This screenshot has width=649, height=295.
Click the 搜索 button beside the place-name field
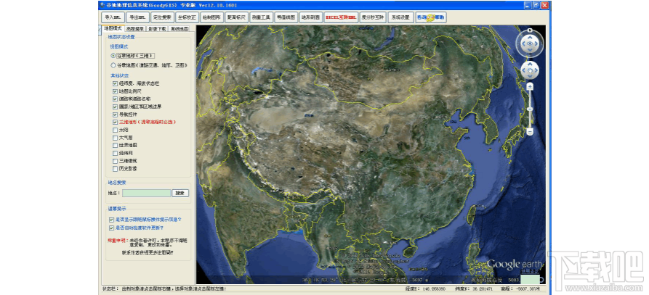click(x=180, y=193)
